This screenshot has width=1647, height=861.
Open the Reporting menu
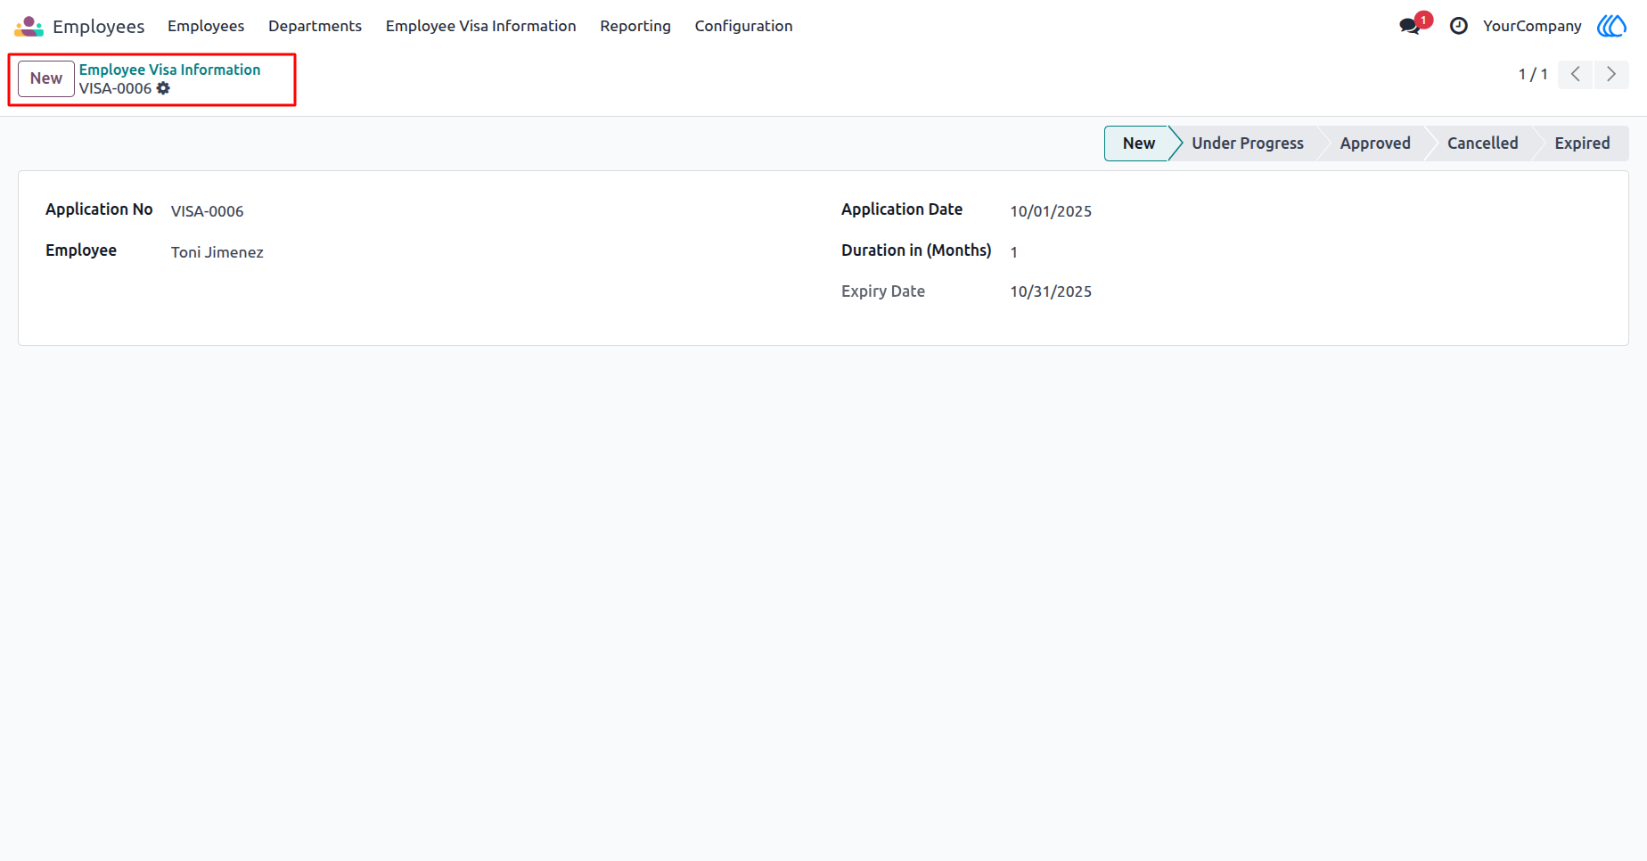tap(635, 26)
